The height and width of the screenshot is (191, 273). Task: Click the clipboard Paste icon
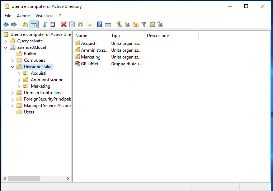coord(53,24)
